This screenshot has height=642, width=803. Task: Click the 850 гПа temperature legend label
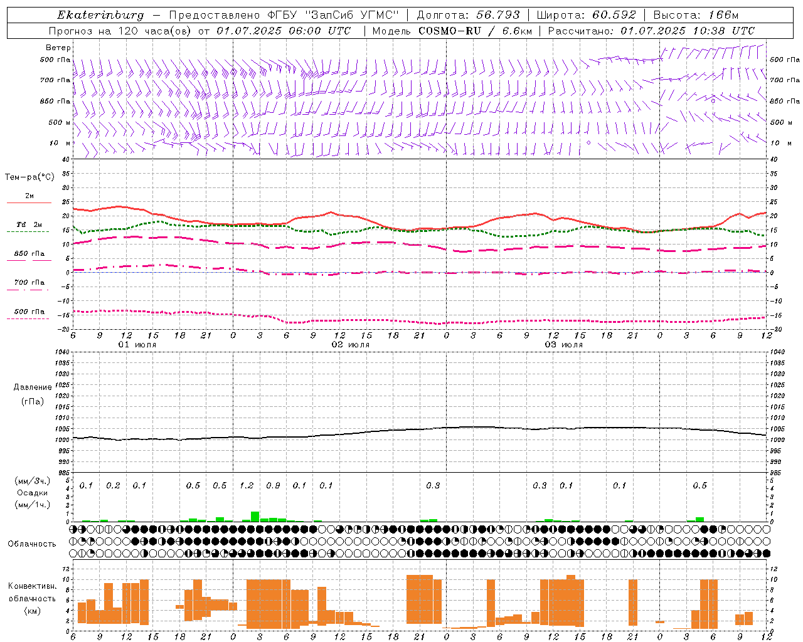coord(29,254)
